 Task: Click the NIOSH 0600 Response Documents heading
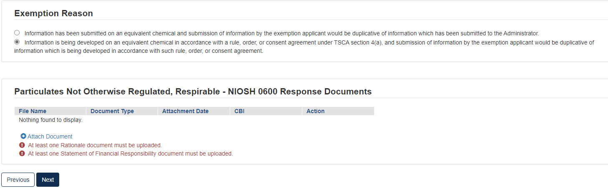click(193, 92)
